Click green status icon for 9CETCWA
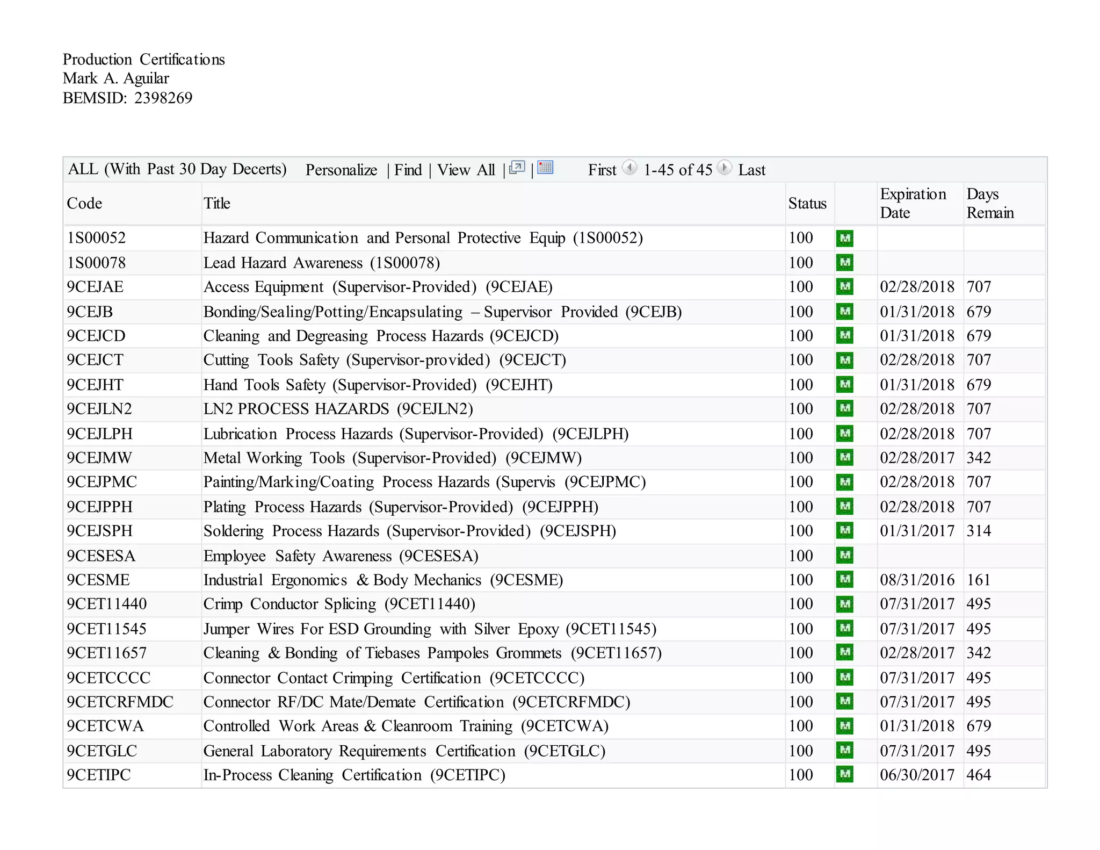1100x850 pixels. point(844,726)
